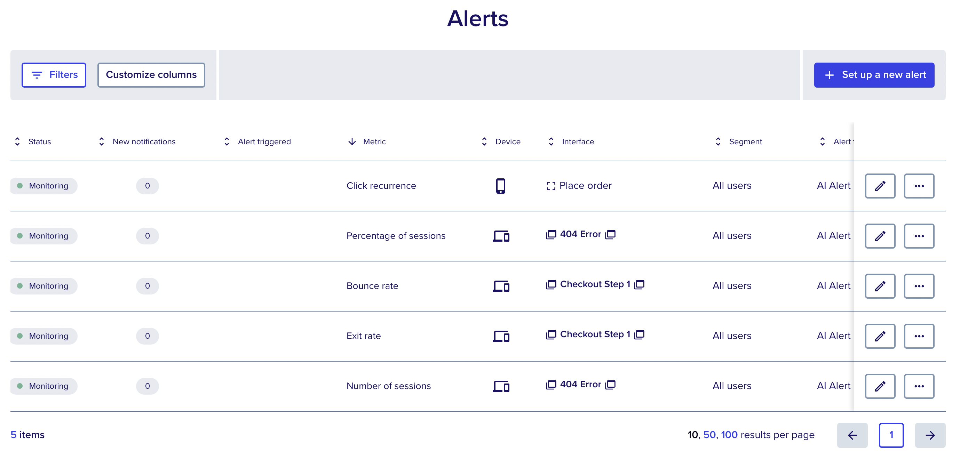The width and height of the screenshot is (968, 452).
Task: Edit the Click recurrence alert
Action: click(880, 185)
